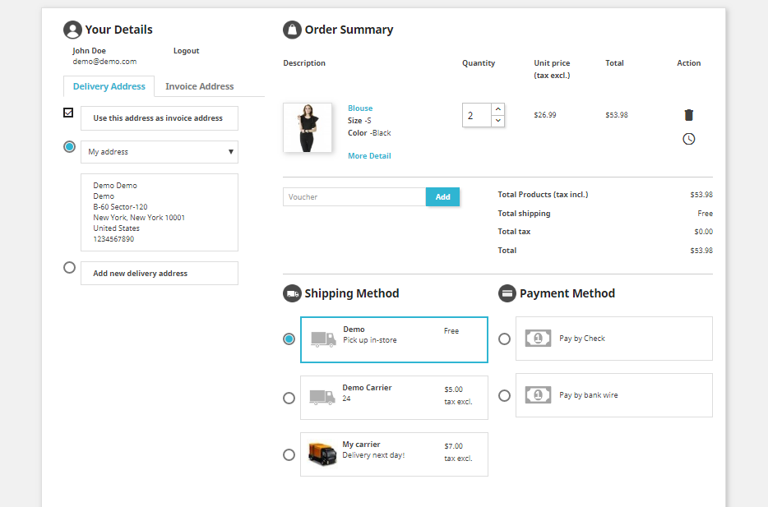
Task: Open the Blouse product link
Action: click(x=360, y=108)
